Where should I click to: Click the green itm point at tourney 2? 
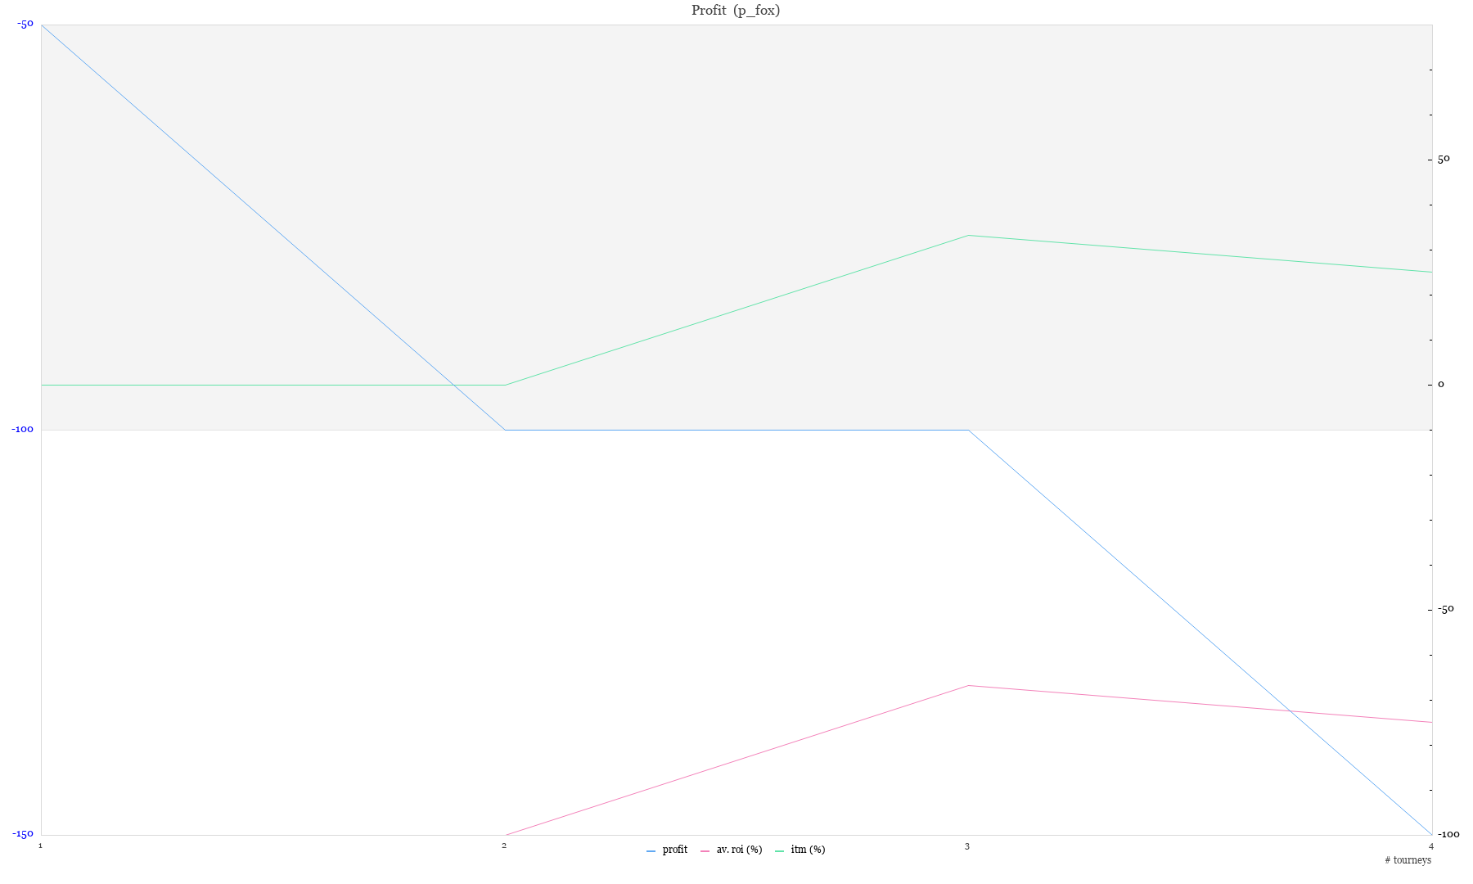505,385
